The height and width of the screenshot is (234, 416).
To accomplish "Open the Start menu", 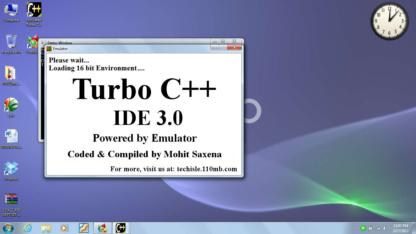I will (8, 228).
